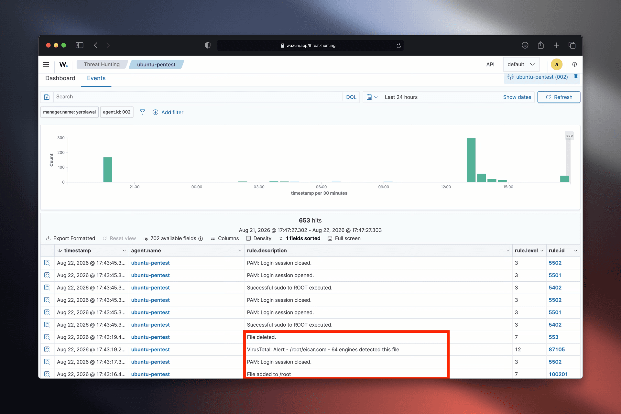Image resolution: width=621 pixels, height=414 pixels.
Task: Open histogram options three-dot menu
Action: pos(569,136)
